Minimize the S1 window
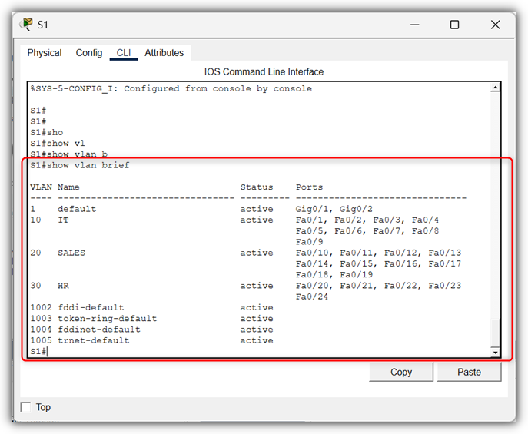This screenshot has height=434, width=528. coord(415,25)
